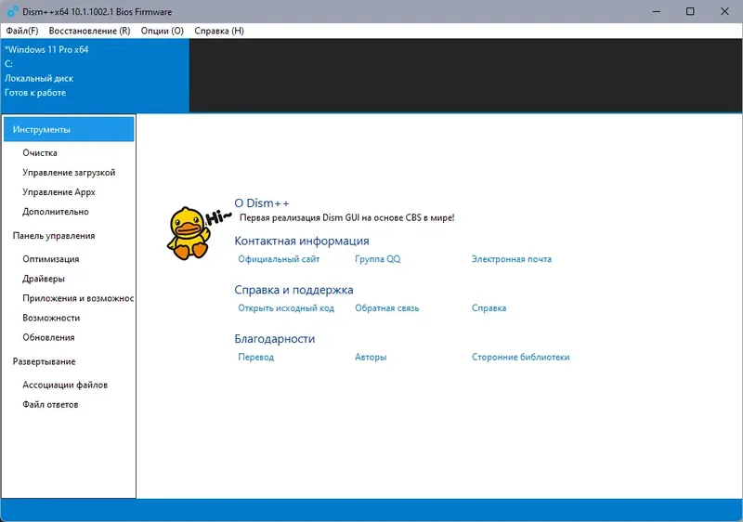Image resolution: width=743 pixels, height=522 pixels.
Task: Open Ассоциации файлов in the sidebar
Action: tap(65, 385)
